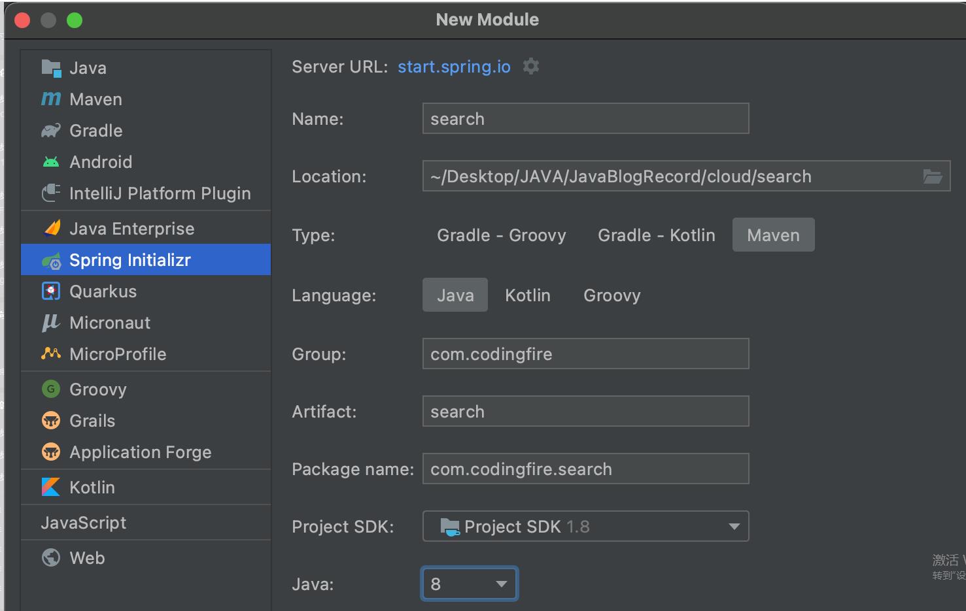Click the Quarkus icon
This screenshot has width=966, height=611.
(x=51, y=291)
